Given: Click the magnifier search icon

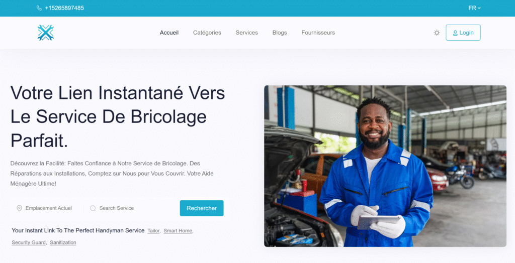Looking at the screenshot, I should point(93,208).
